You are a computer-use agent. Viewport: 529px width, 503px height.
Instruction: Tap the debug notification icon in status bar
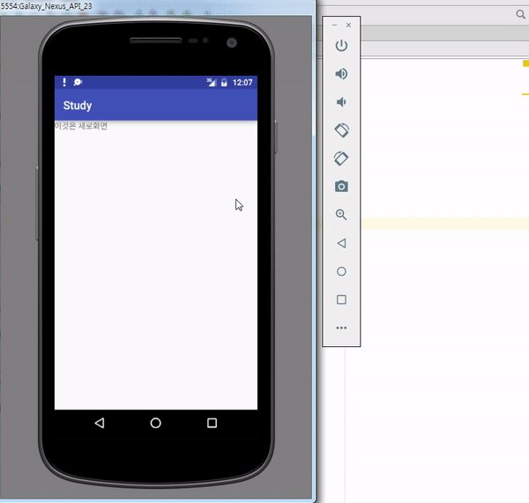pos(78,82)
